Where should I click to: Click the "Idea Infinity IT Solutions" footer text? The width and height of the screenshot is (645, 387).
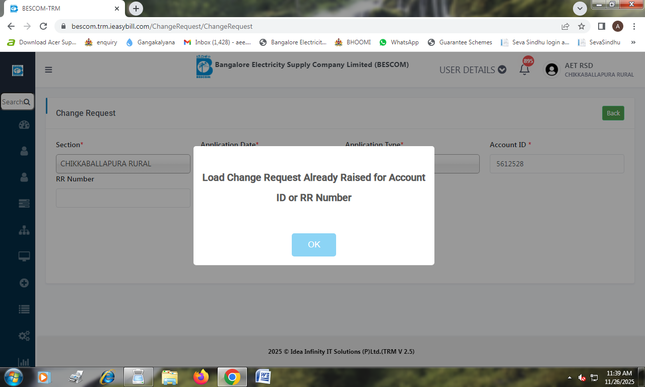(x=341, y=352)
